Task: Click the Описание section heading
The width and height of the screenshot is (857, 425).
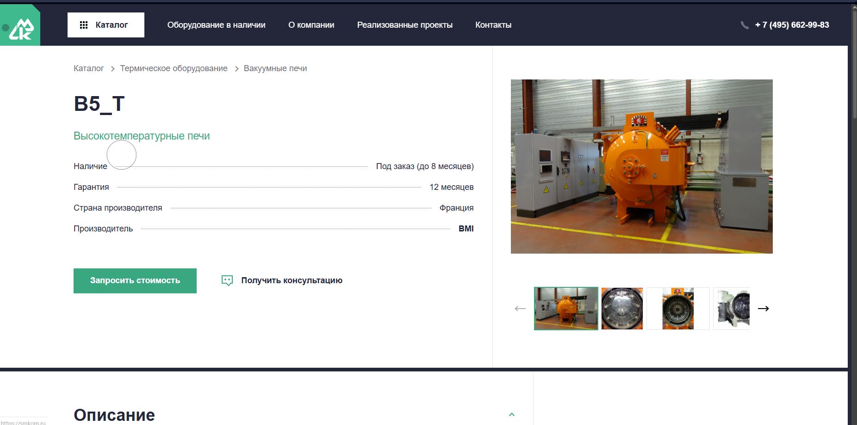Action: click(x=114, y=415)
